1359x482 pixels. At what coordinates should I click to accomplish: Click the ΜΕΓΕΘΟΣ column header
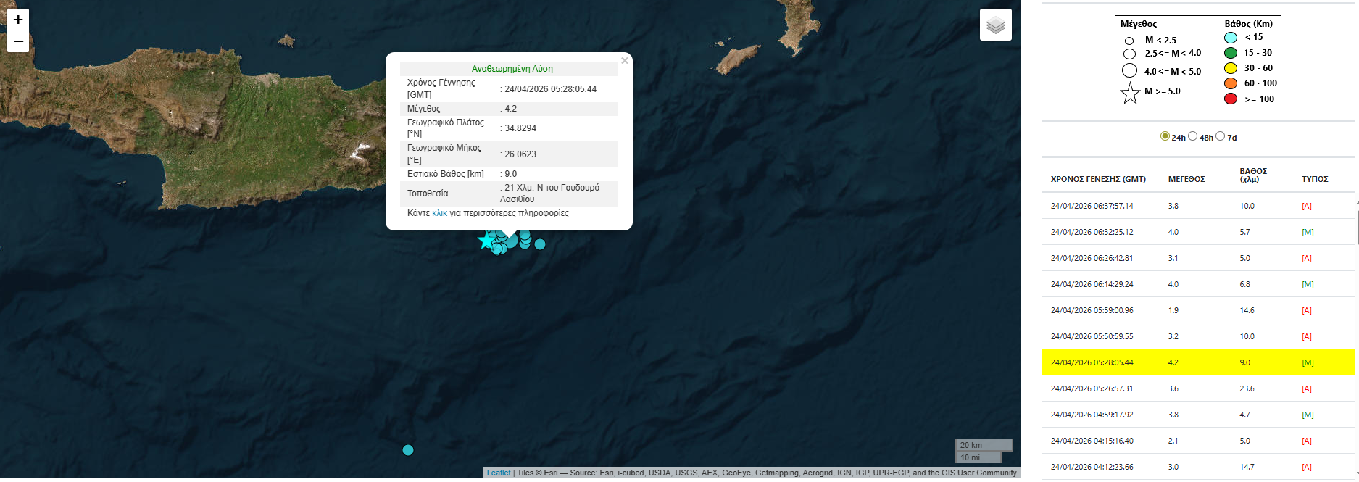click(x=1186, y=179)
